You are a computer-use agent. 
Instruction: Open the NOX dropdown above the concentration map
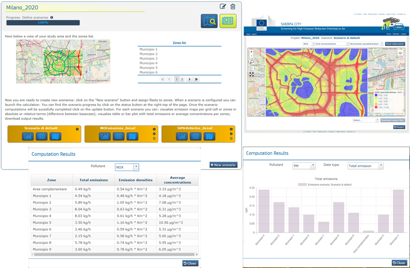308,44
